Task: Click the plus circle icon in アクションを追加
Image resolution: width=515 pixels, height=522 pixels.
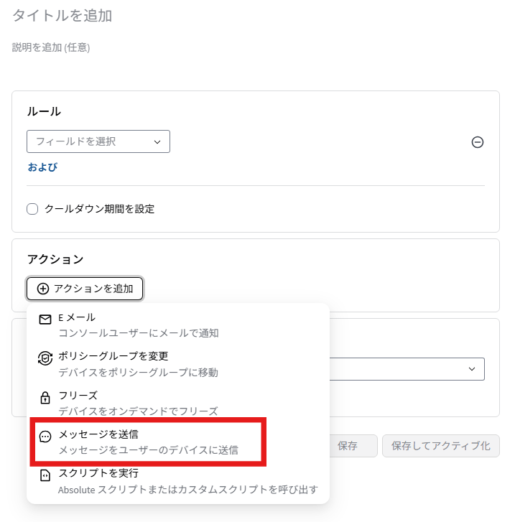Action: [x=43, y=289]
